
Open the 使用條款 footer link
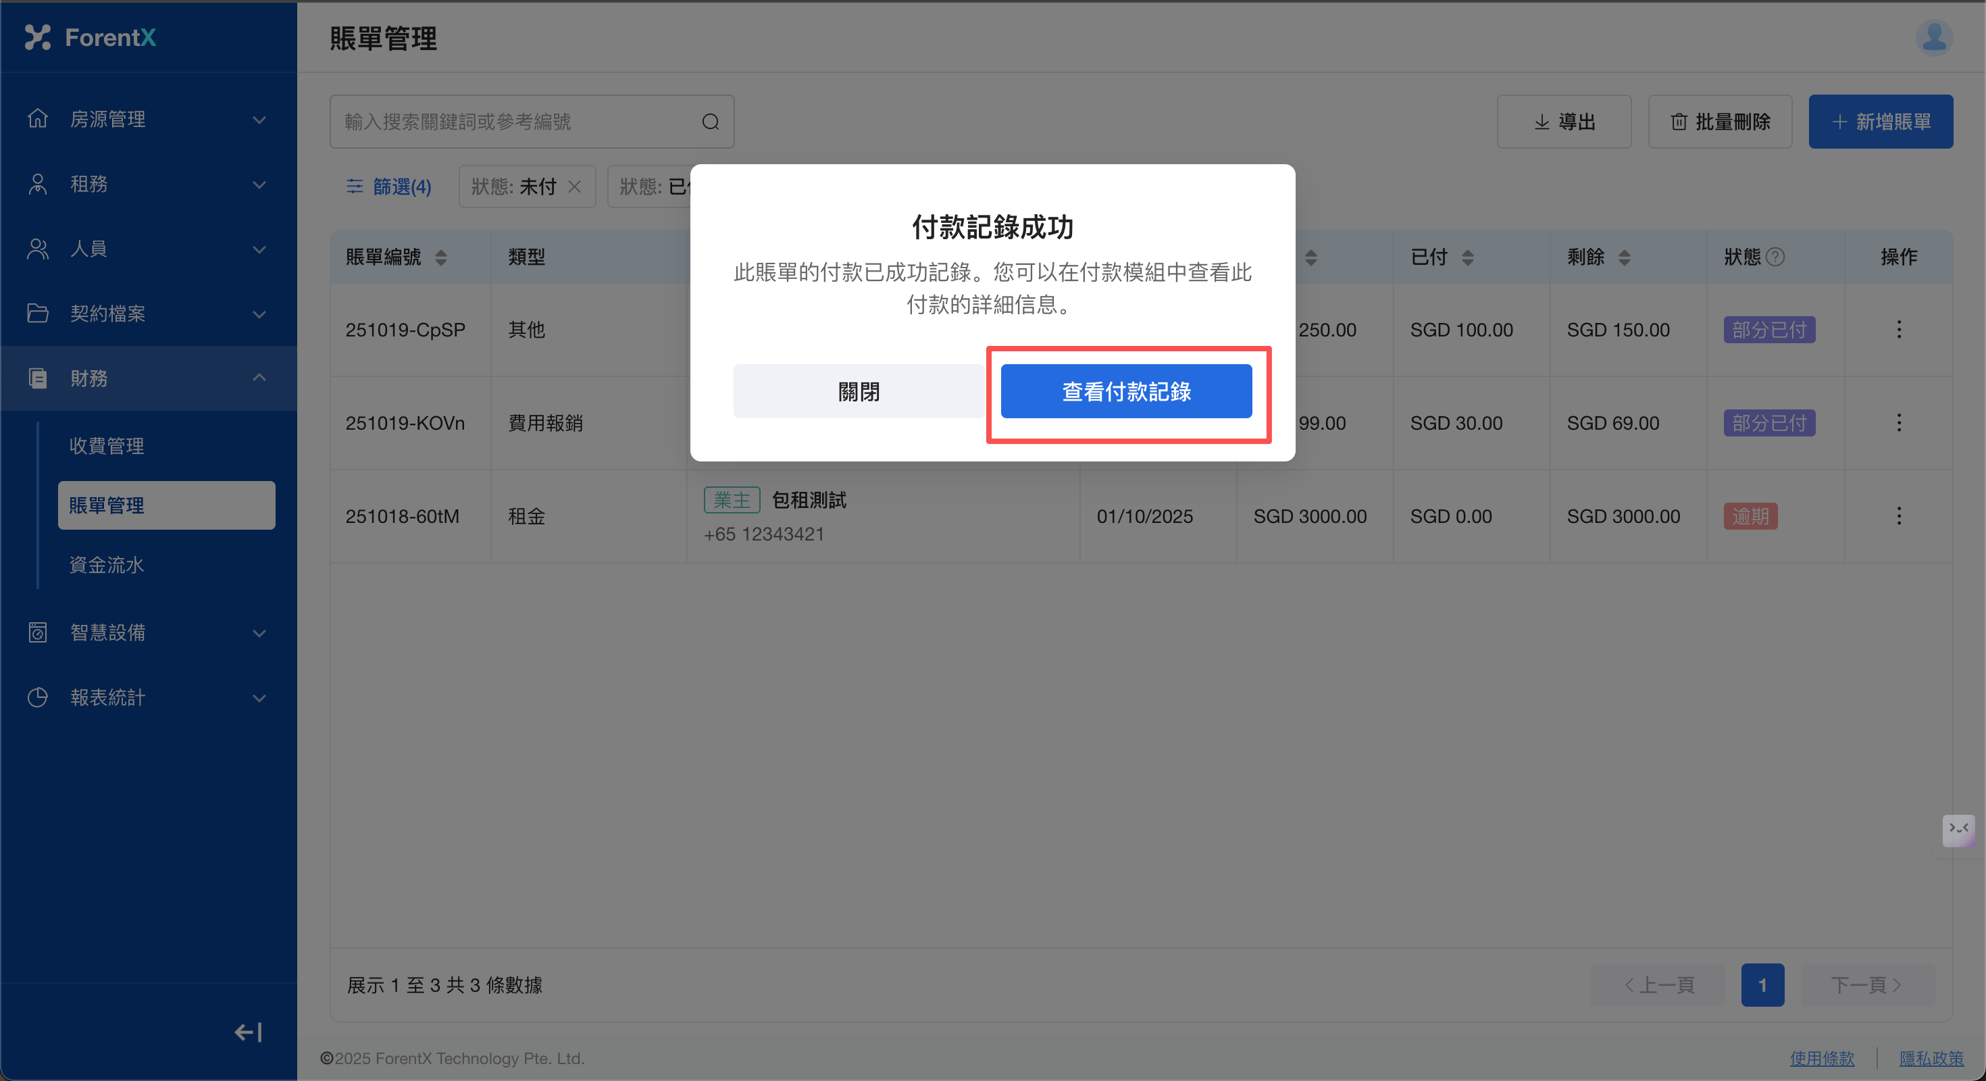(x=1821, y=1058)
